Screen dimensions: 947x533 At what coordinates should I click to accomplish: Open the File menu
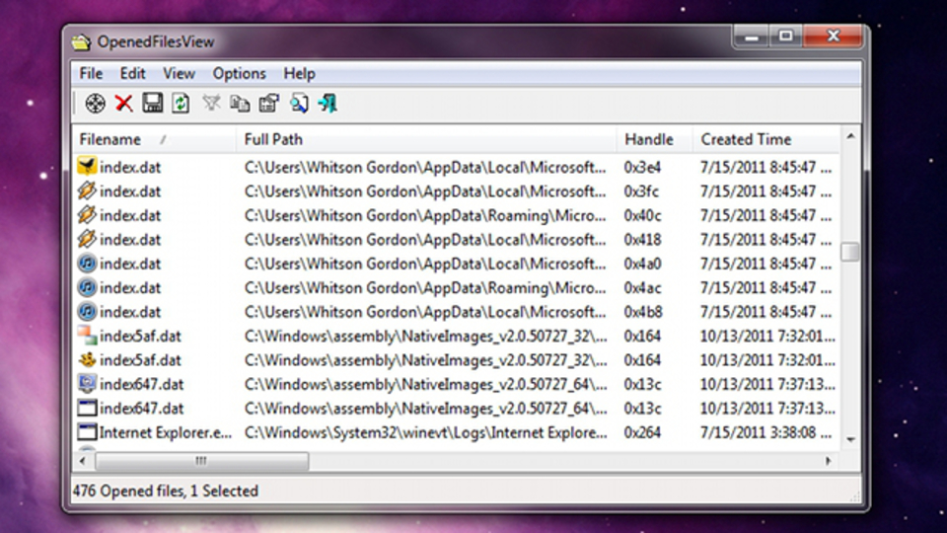tap(91, 74)
